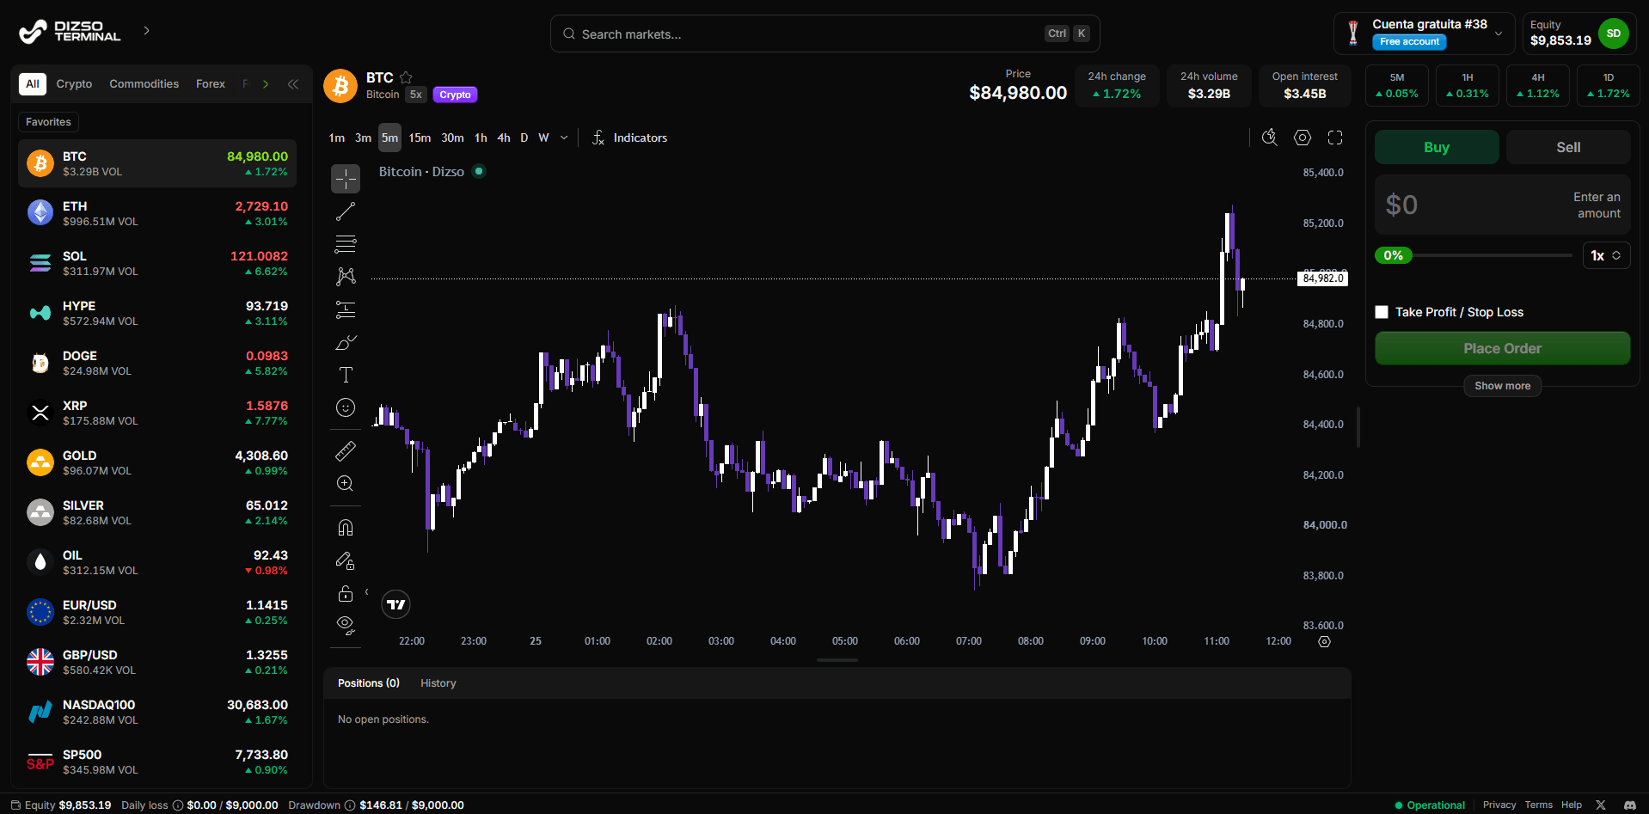Click the $0 order amount input
Screen dimensions: 1649x814
1502,205
